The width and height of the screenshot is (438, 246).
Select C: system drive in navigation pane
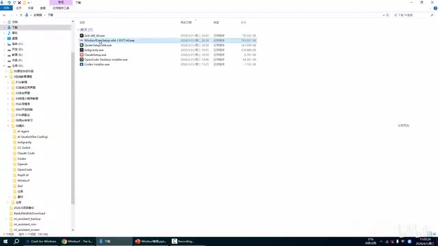tap(17, 44)
